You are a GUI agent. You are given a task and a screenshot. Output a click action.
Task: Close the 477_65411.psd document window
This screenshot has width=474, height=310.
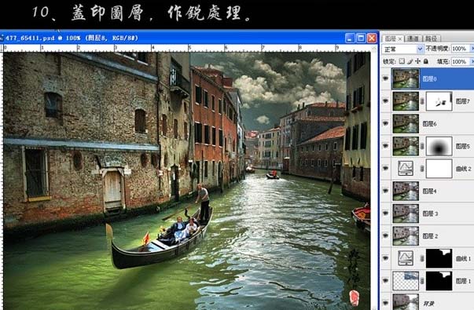point(372,38)
